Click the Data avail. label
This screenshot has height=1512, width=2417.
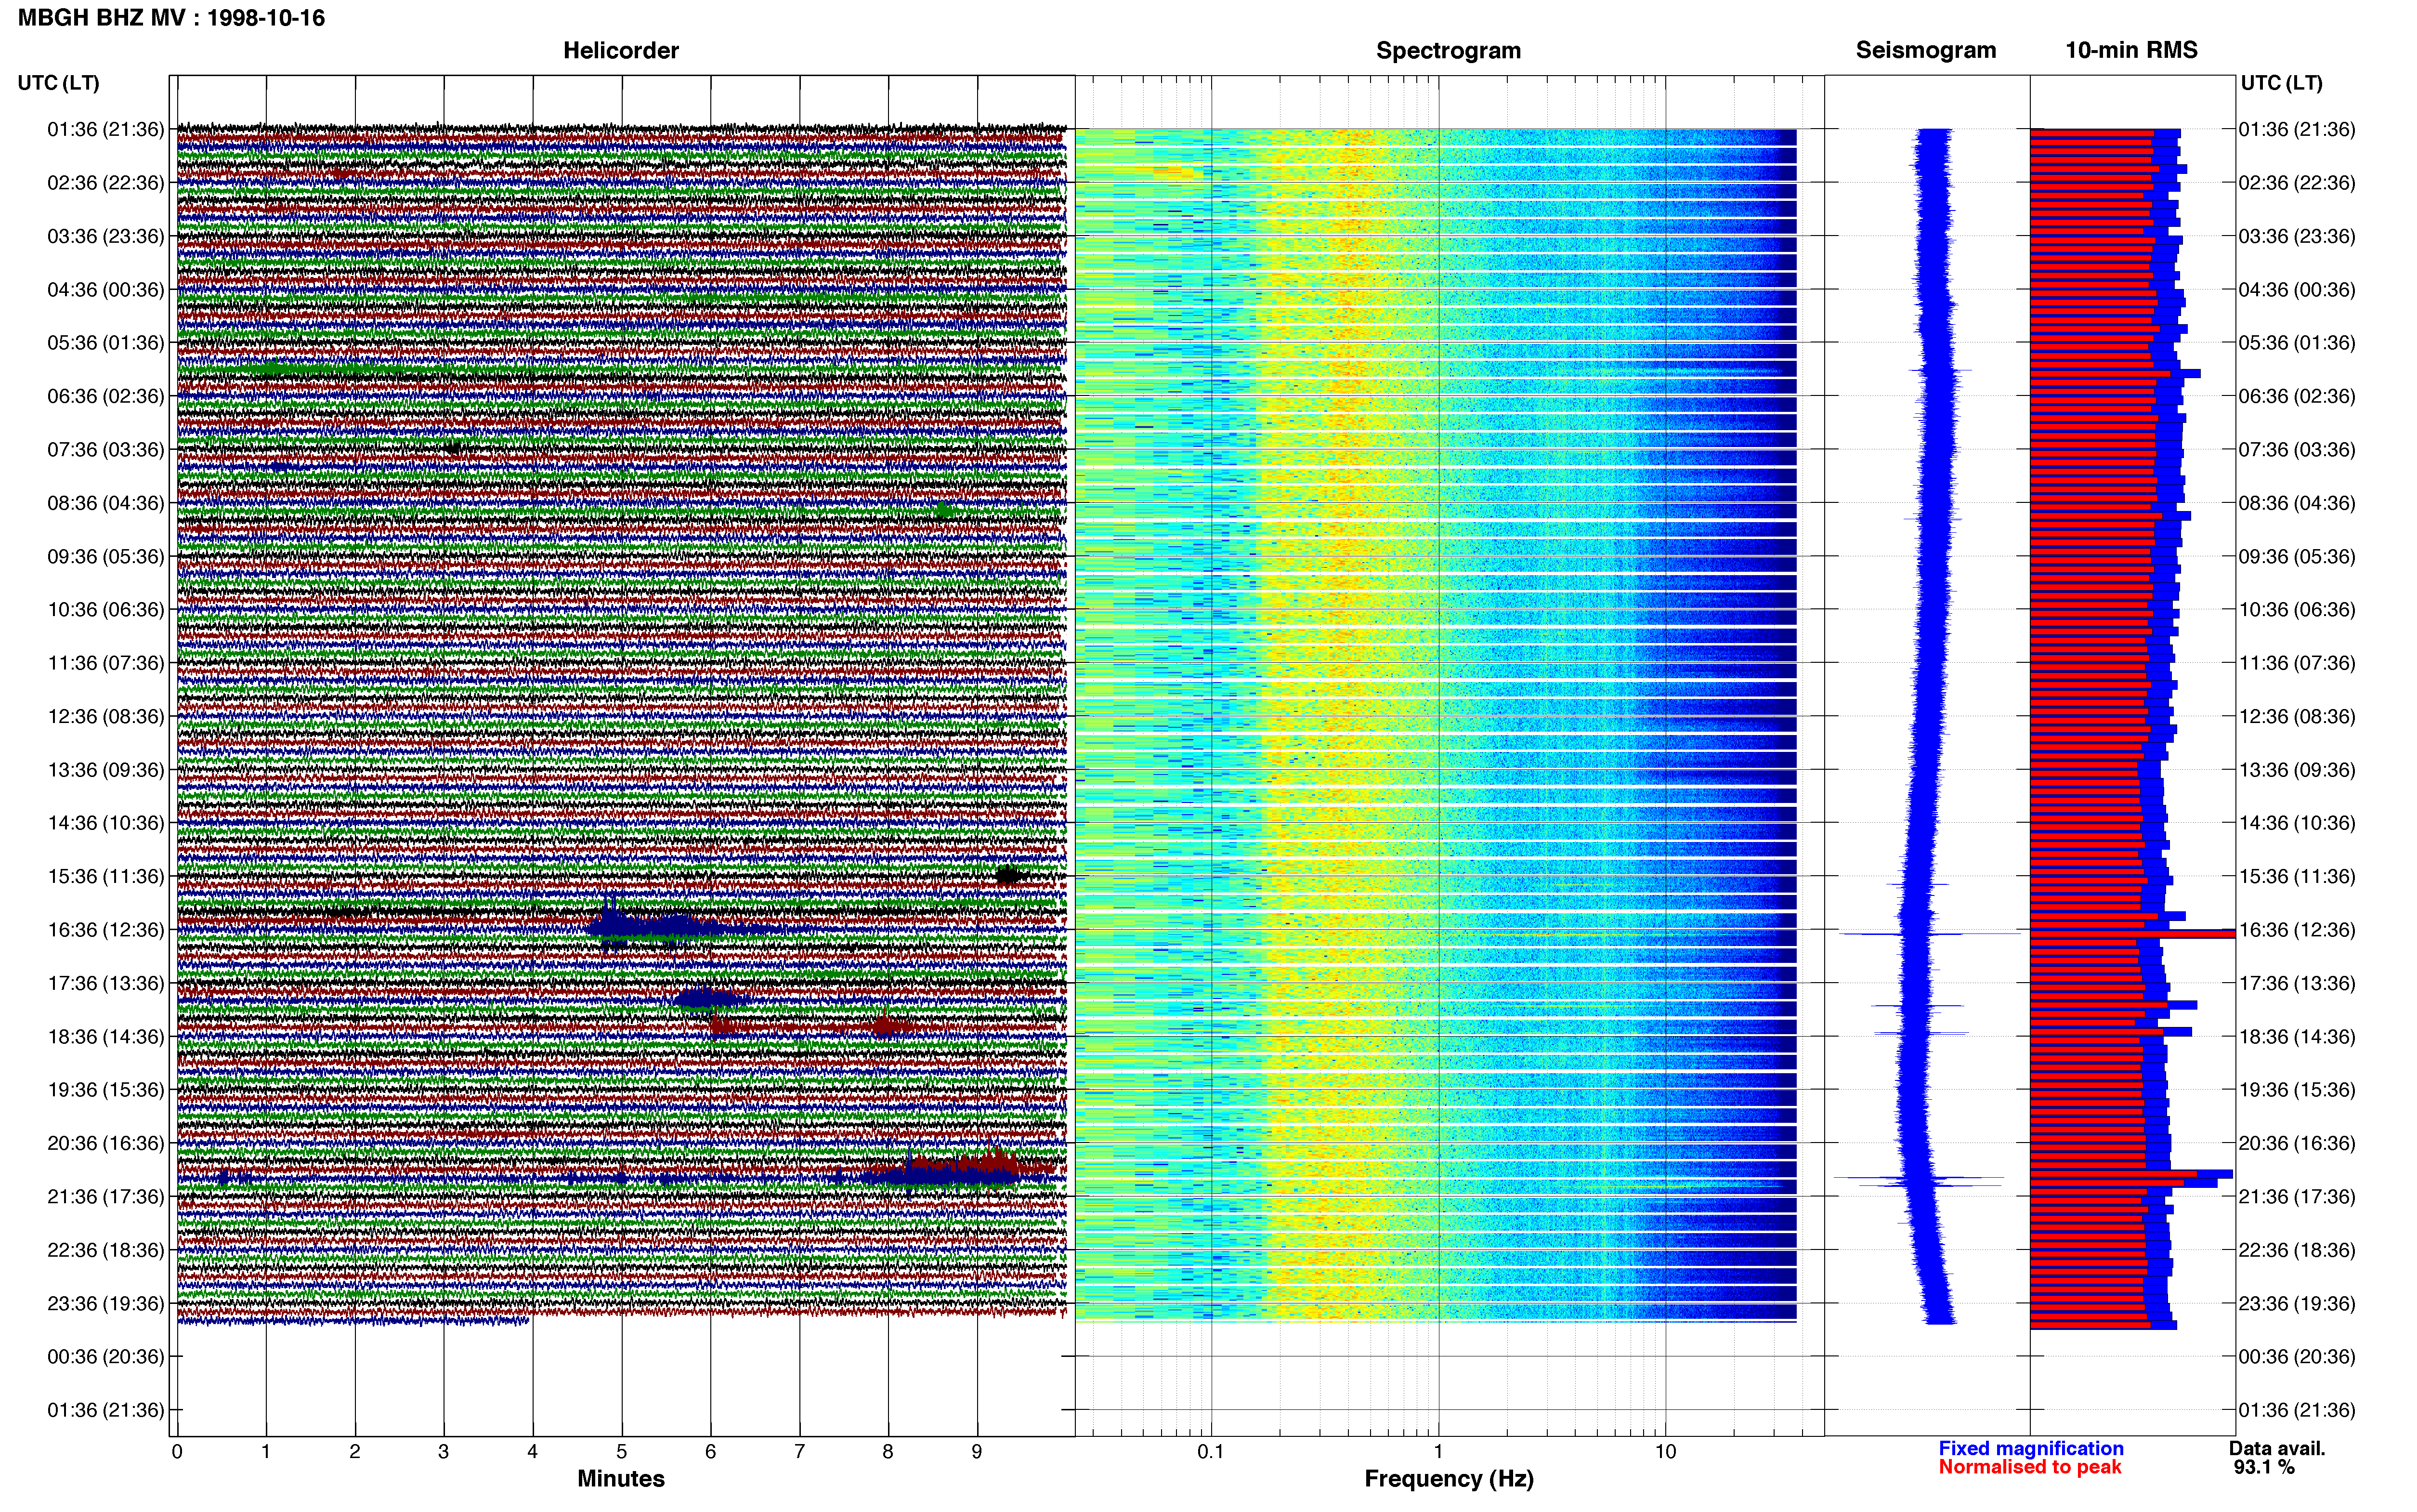2277,1448
